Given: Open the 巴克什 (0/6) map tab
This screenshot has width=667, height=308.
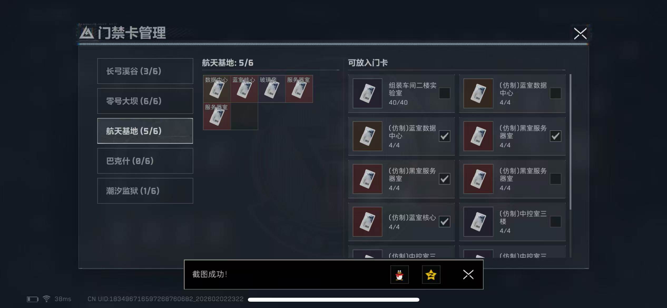Looking at the screenshot, I should click(x=145, y=161).
